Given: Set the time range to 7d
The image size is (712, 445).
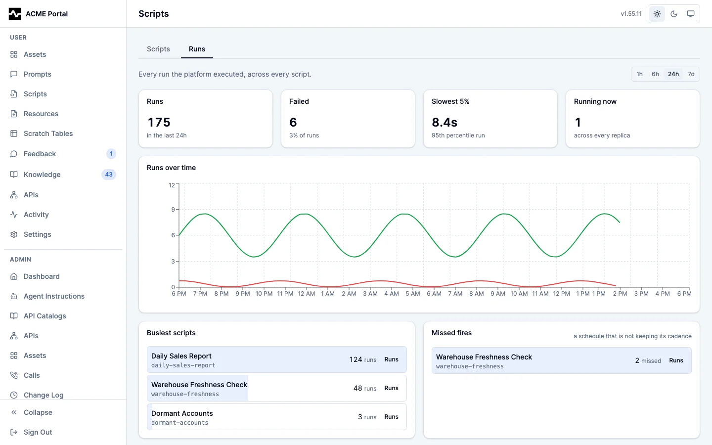Looking at the screenshot, I should [691, 74].
